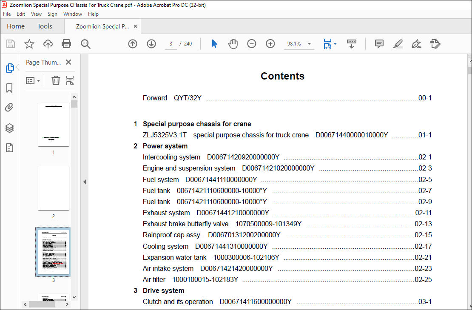This screenshot has height=310, width=472.
Task: Upload file to cloud icon
Action: point(48,44)
